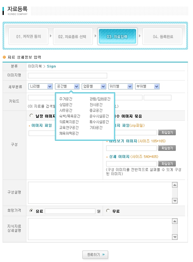Focus the 지식자료 상세설명 text area
This screenshot has height=262, width=193.
pos(100,229)
